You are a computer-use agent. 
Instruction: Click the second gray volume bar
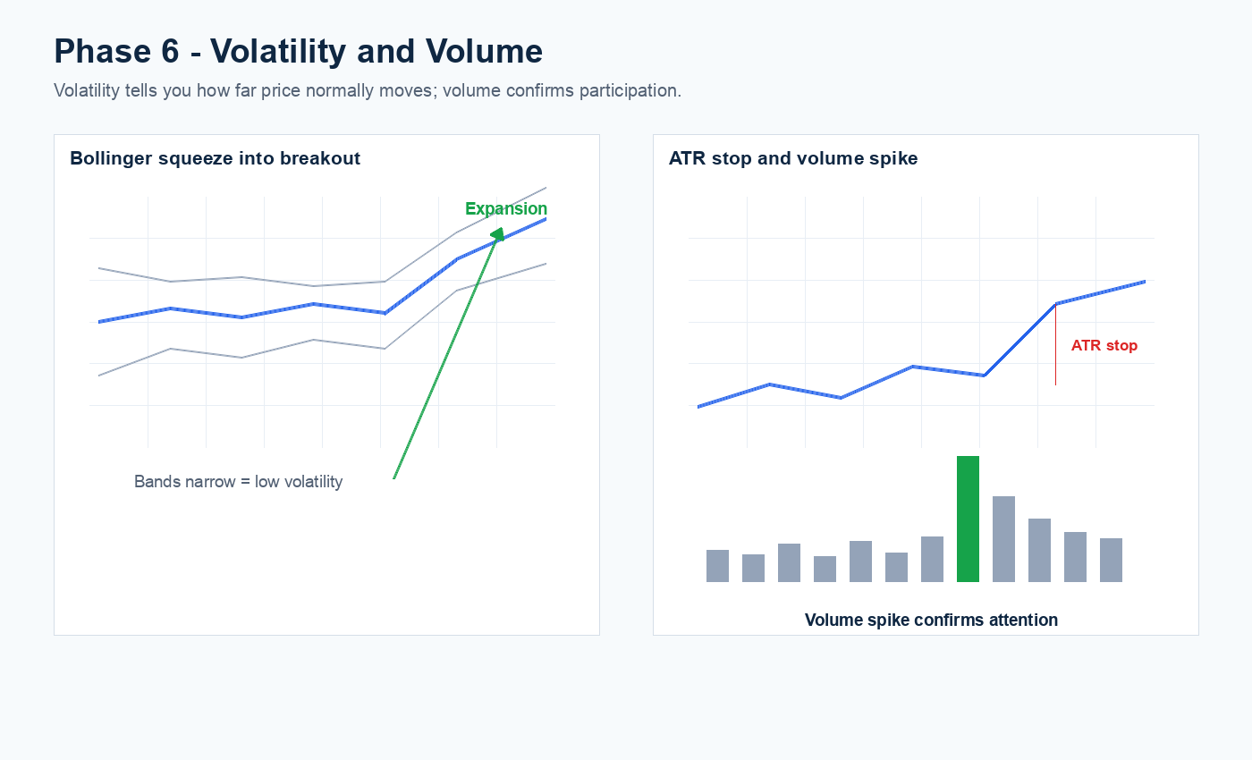753,568
